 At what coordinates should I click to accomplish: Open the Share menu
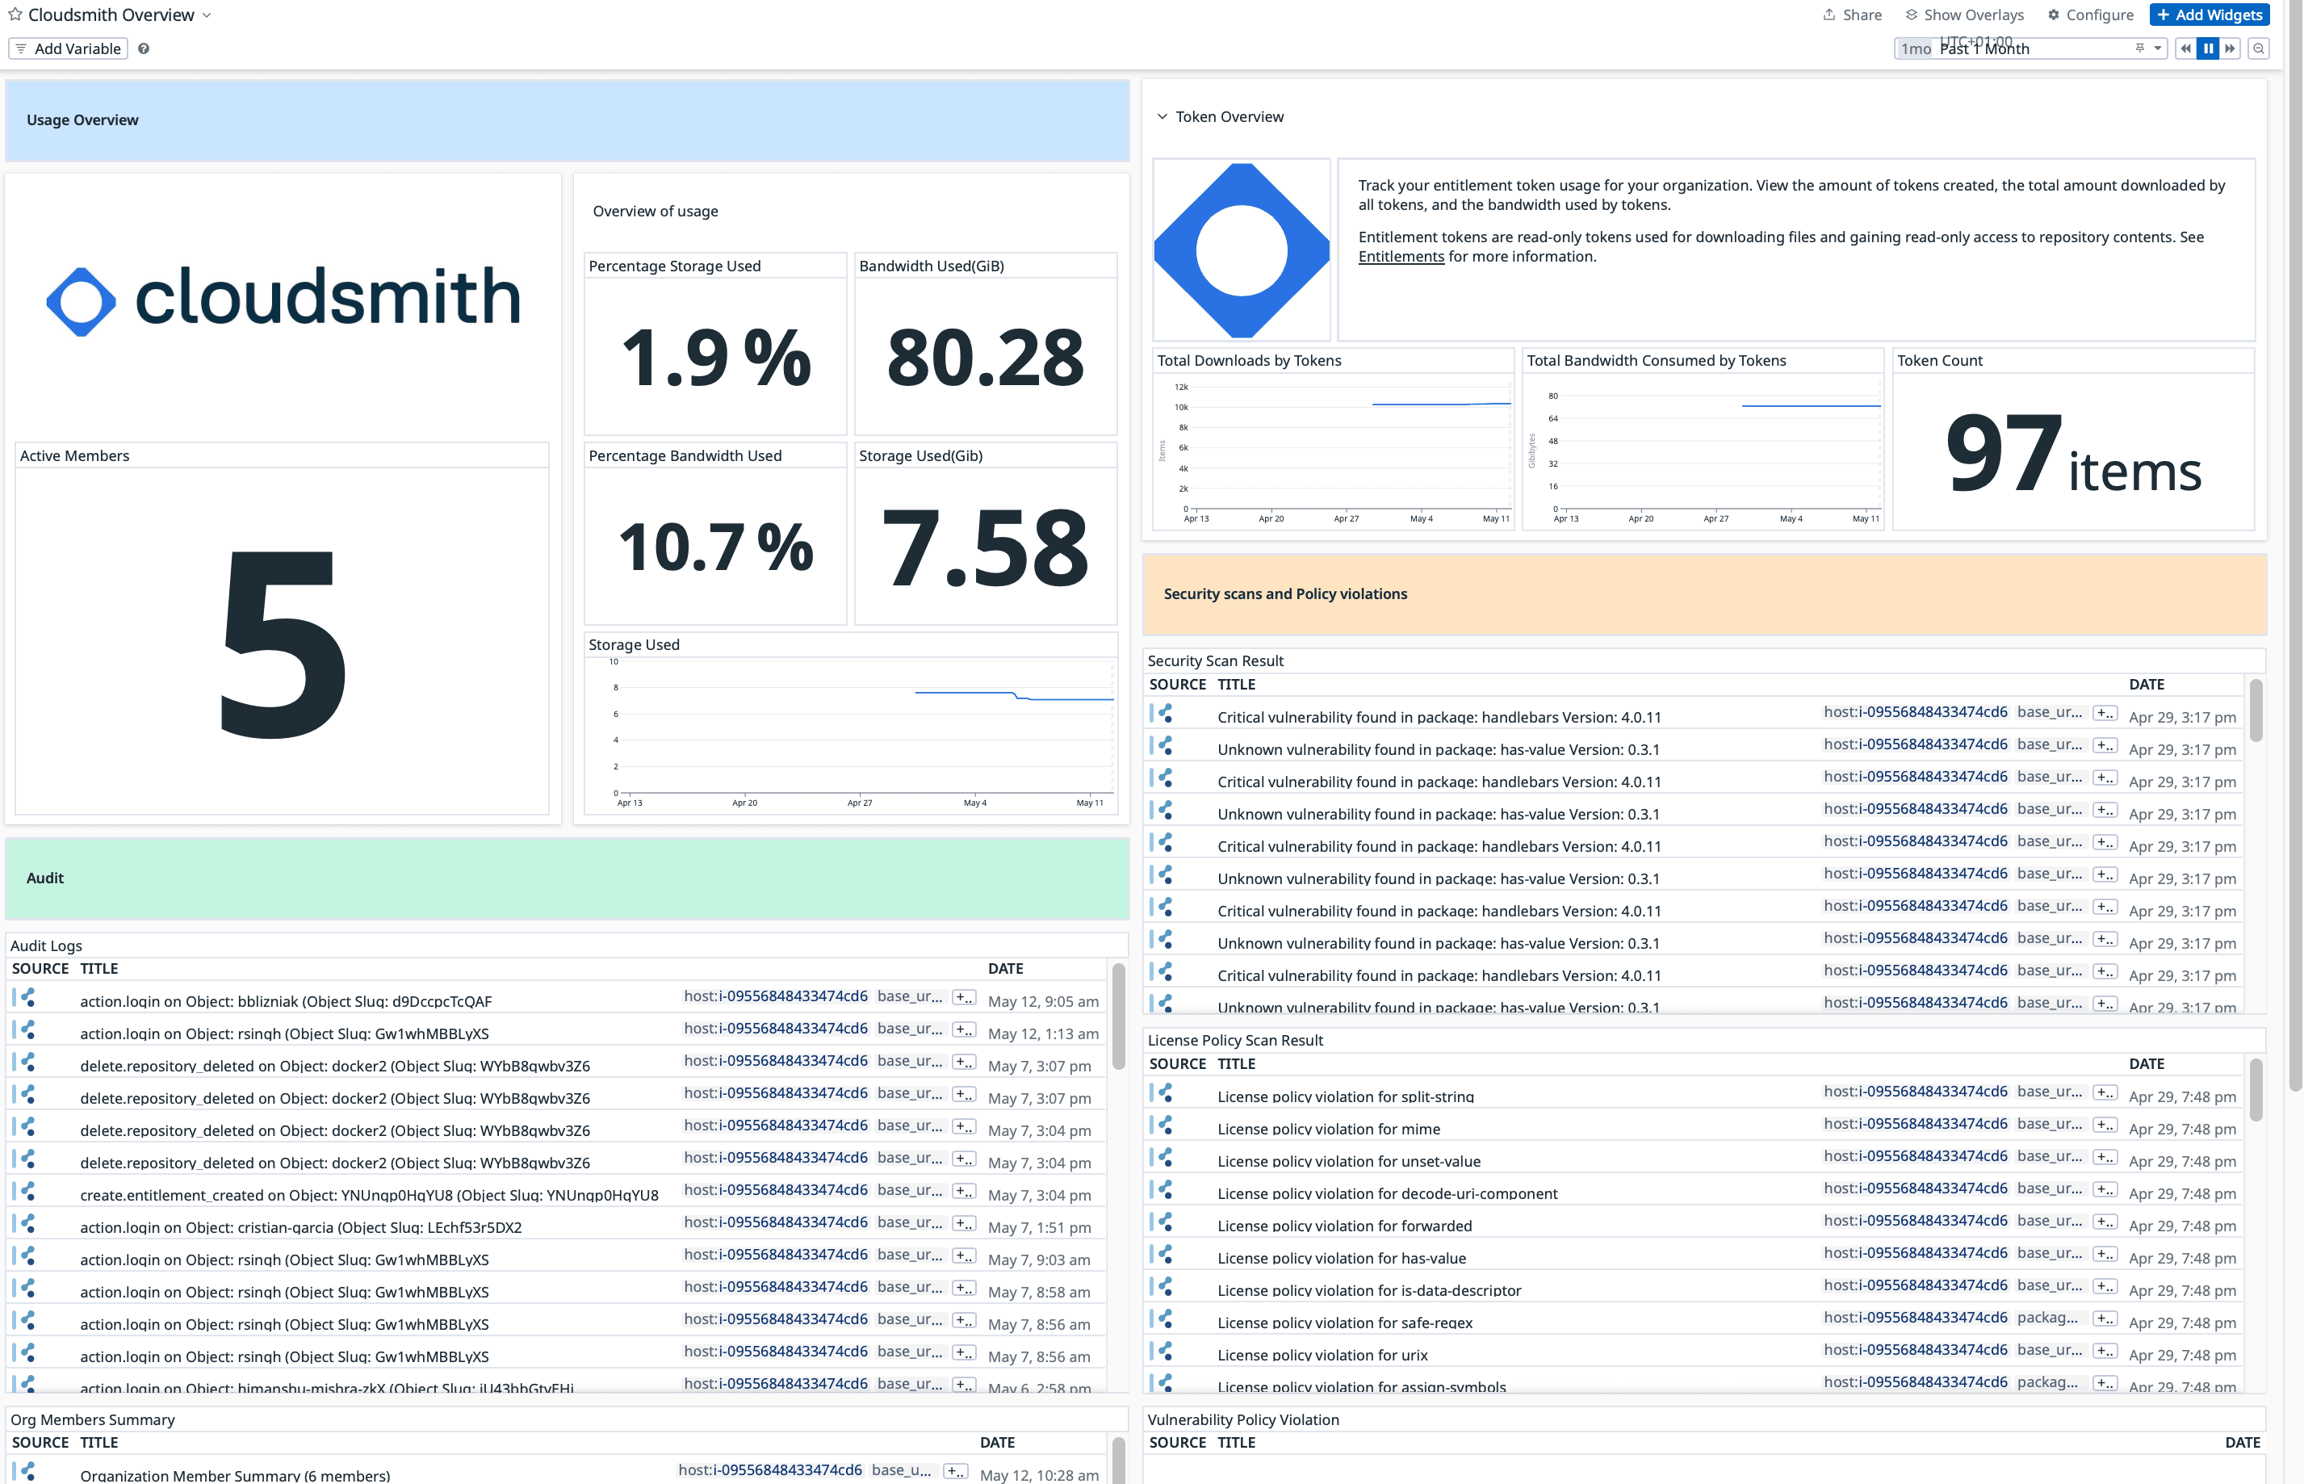pos(1852,15)
